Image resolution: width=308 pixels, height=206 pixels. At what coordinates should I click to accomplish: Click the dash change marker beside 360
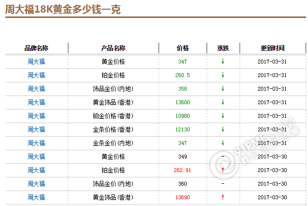[223, 184]
